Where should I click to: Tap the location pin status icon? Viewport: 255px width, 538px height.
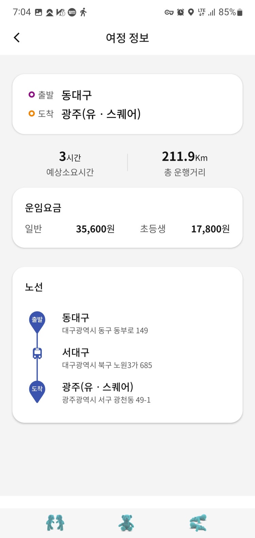[x=191, y=12]
